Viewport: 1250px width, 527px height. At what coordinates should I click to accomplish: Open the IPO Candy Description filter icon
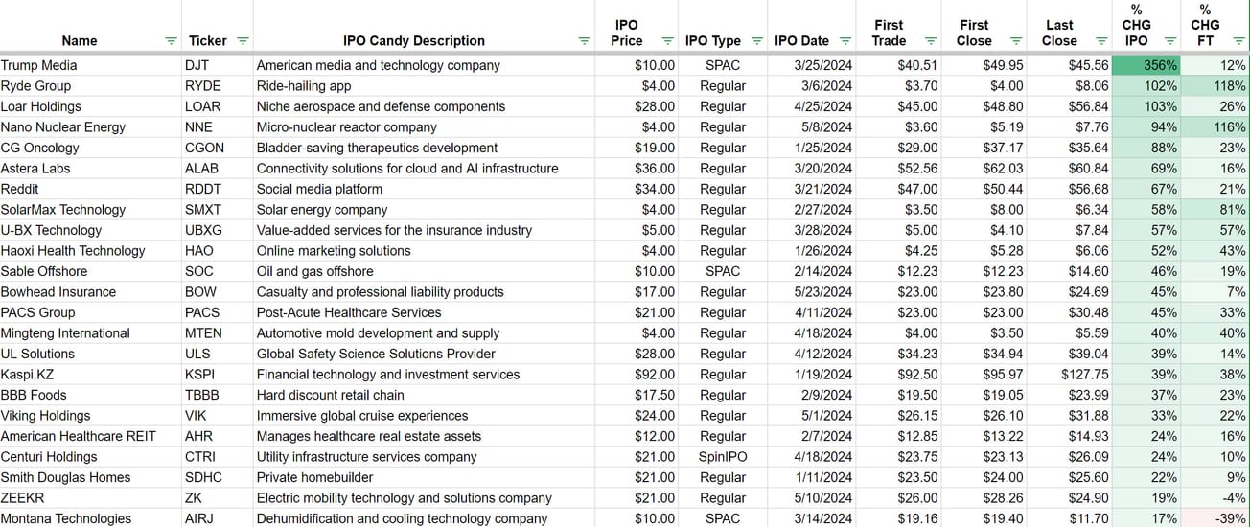click(x=584, y=41)
